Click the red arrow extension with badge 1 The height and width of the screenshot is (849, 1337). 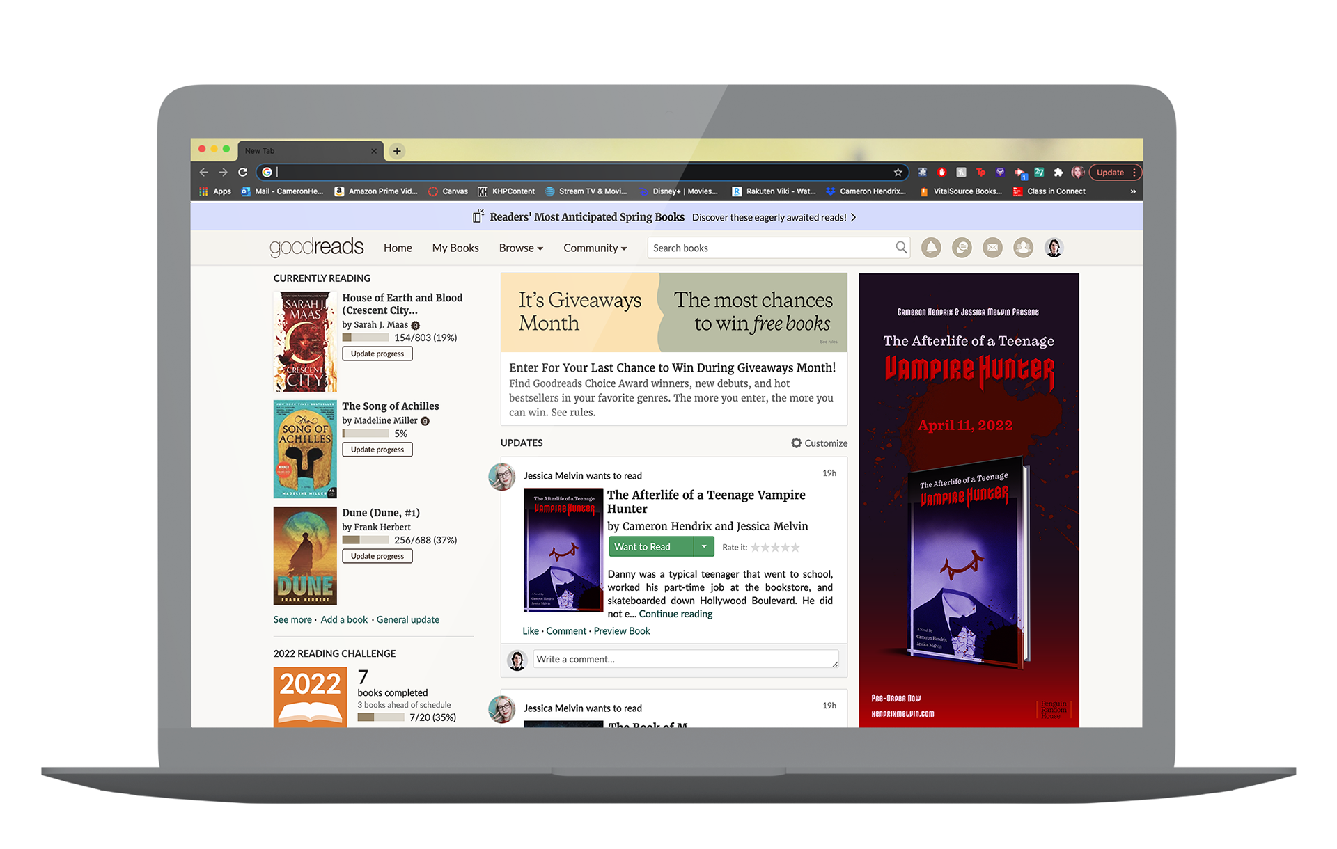1020,173
